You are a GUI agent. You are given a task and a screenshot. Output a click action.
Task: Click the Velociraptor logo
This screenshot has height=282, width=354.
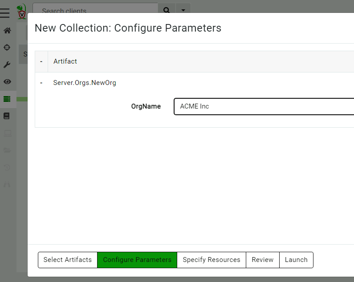point(21,11)
